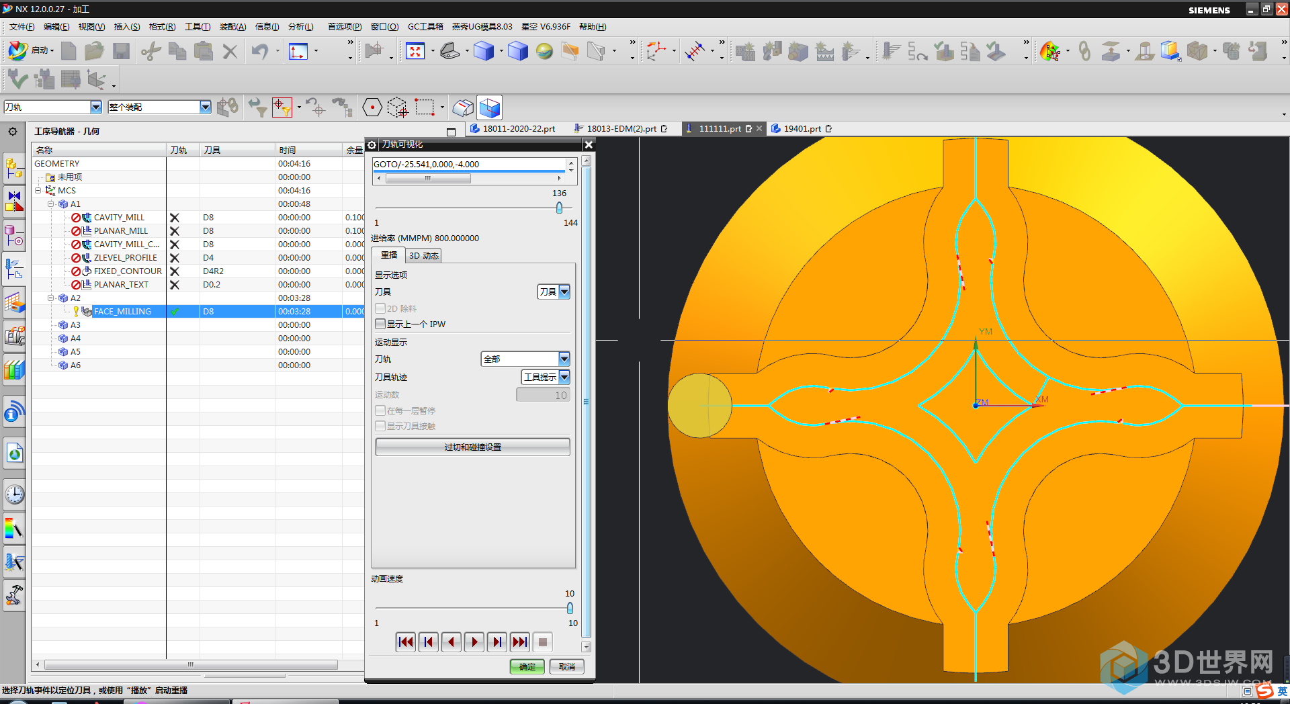
Task: Collapse the A1 group node
Action: pyautogui.click(x=50, y=204)
